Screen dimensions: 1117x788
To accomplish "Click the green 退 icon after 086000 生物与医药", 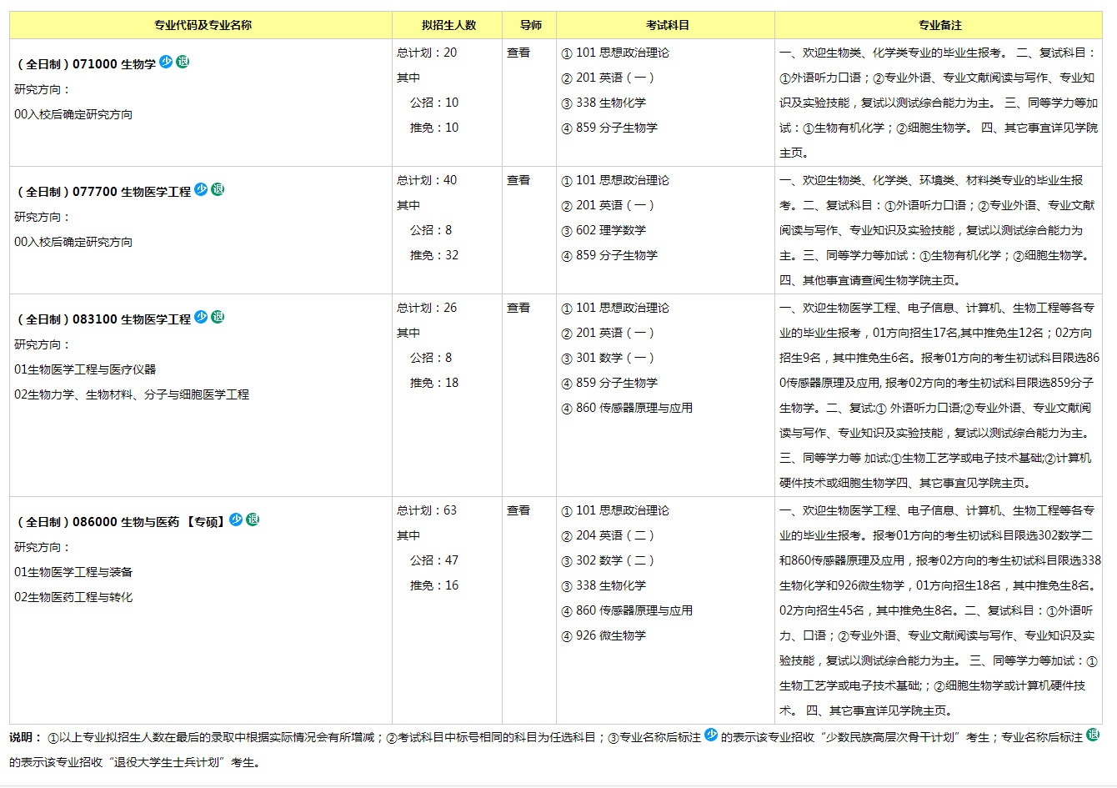I will pos(253,519).
